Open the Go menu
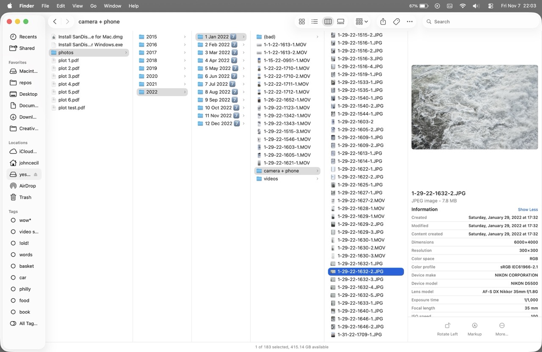542x352 pixels. (x=94, y=6)
